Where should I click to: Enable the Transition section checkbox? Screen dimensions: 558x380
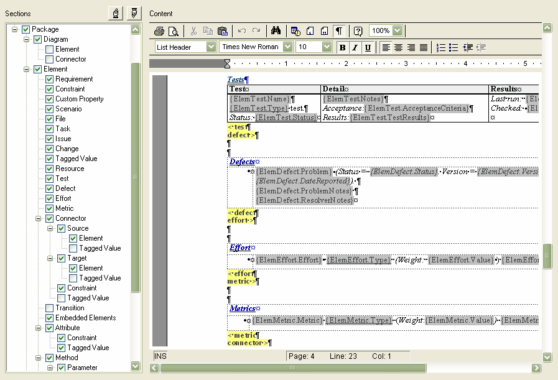(50, 308)
